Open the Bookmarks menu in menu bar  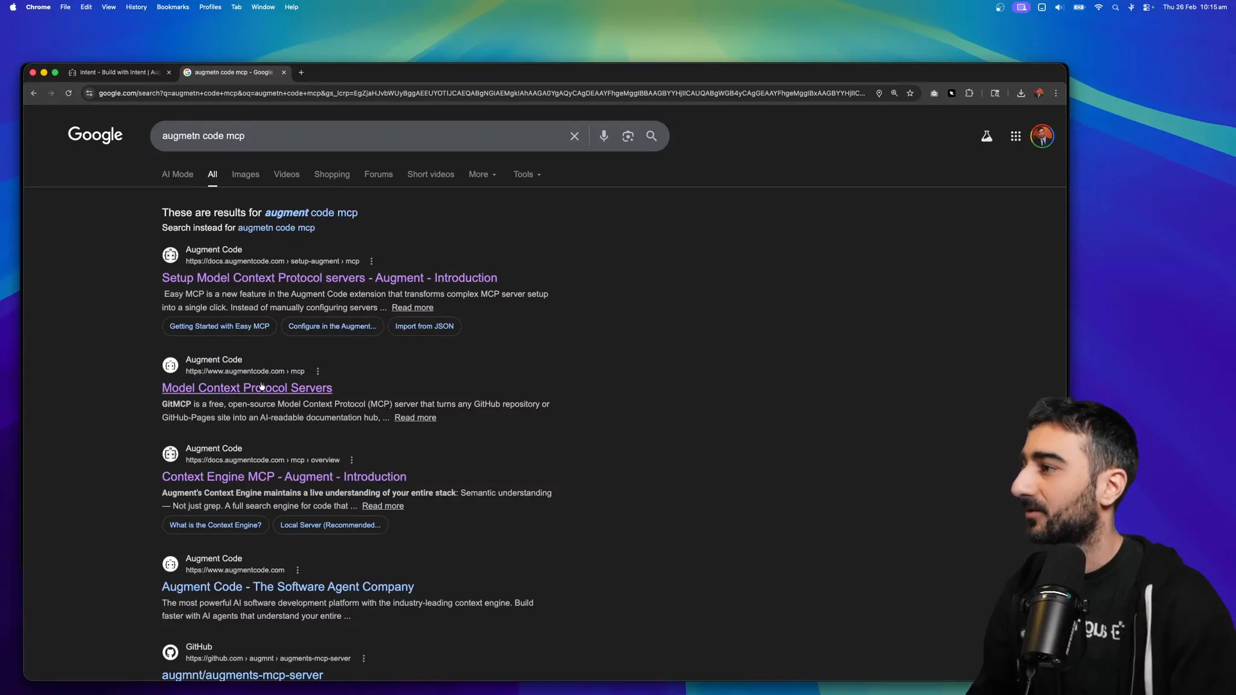click(173, 7)
